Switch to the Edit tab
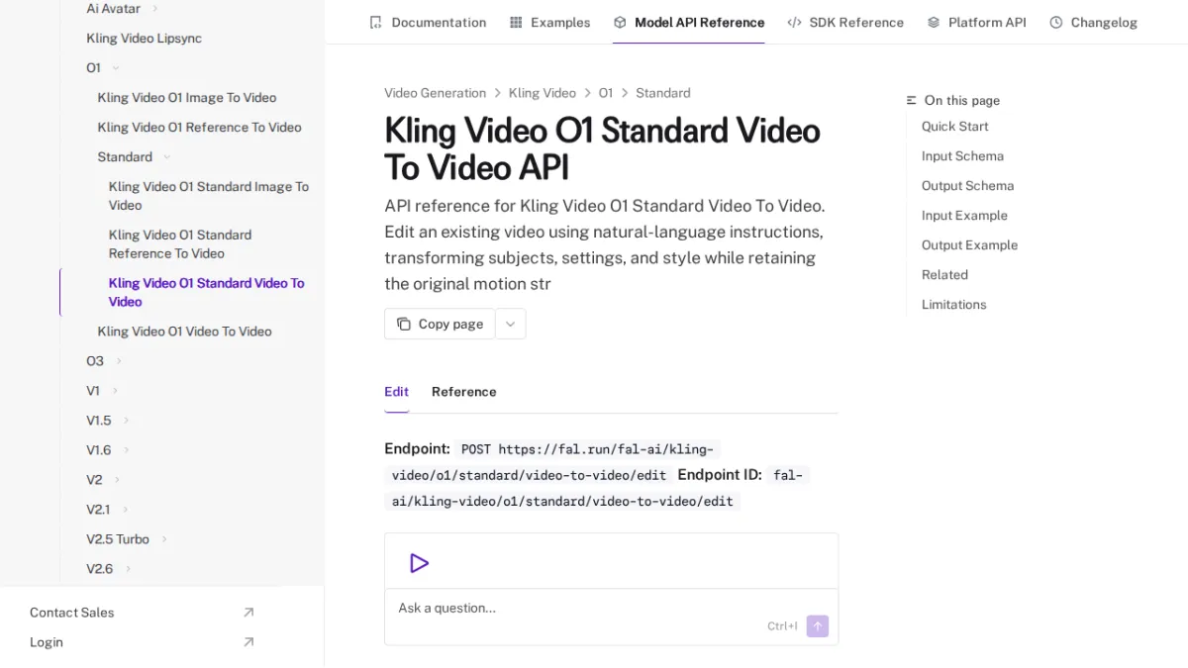The image size is (1188, 668). pos(396,392)
